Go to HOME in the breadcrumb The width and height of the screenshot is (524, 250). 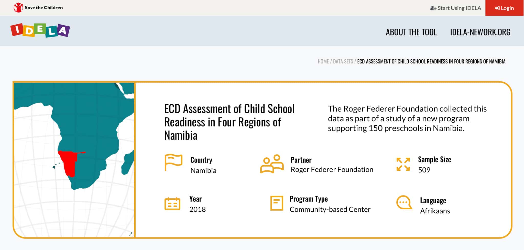(x=323, y=61)
